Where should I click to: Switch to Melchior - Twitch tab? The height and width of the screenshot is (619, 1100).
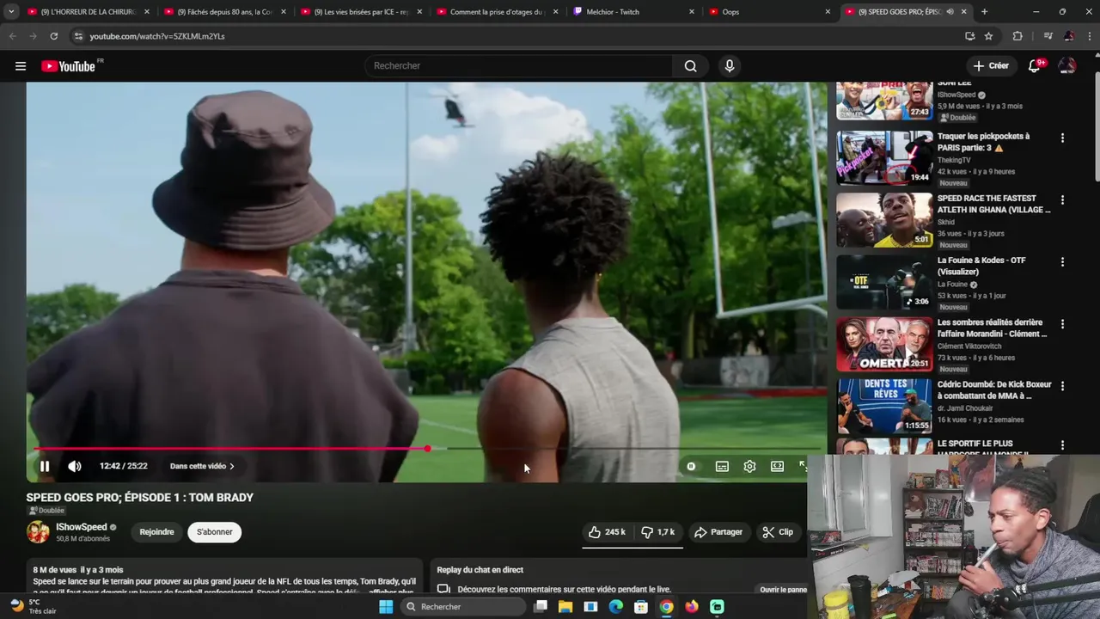[x=633, y=12]
